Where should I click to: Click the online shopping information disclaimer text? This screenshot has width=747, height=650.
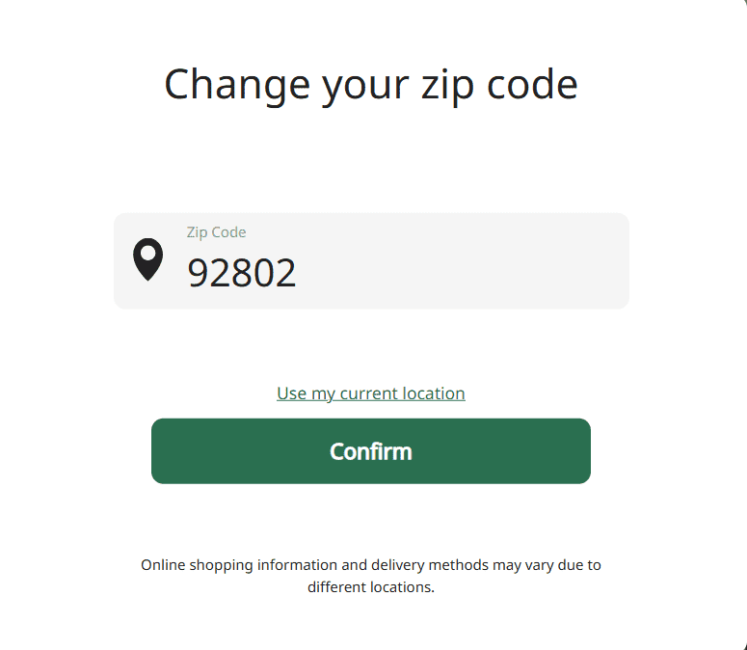coord(371,565)
